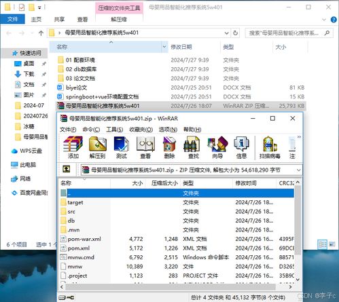The image size is (339, 302).
Task: Click the Info (信息) toolbar icon
Action: [x=241, y=147]
